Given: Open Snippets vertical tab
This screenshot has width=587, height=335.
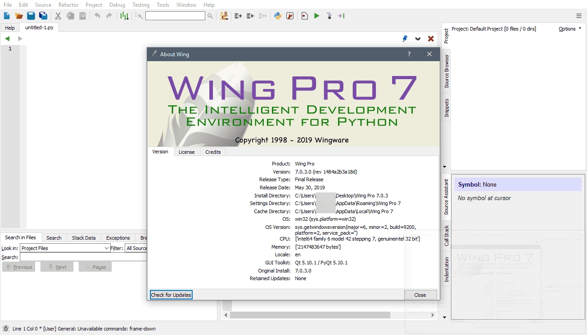Looking at the screenshot, I should pos(446,108).
